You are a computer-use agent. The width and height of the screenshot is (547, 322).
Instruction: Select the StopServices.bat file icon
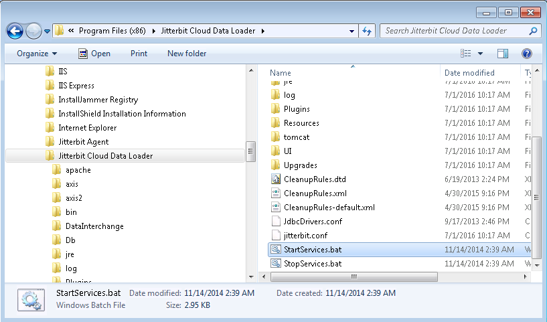pos(276,263)
